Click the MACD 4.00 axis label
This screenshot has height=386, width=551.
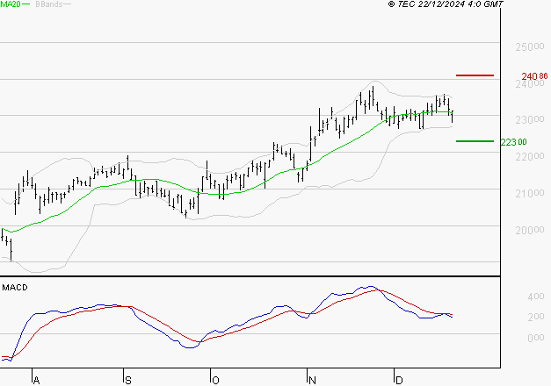pyautogui.click(x=536, y=297)
